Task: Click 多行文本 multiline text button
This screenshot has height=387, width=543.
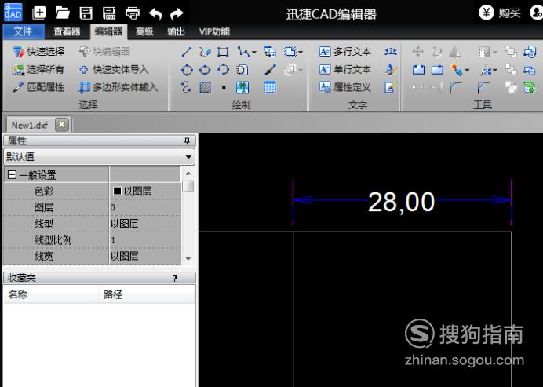Action: (x=344, y=52)
